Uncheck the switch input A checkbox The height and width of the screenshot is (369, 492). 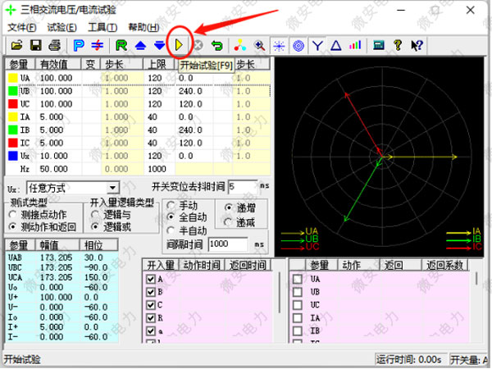coord(149,280)
